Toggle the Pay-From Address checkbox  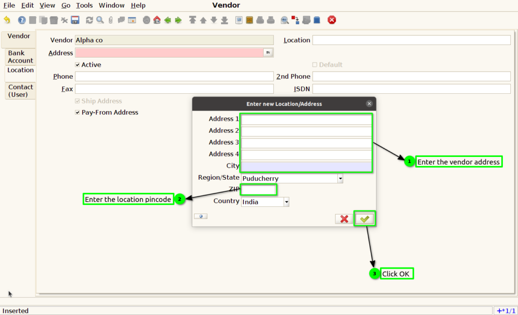pyautogui.click(x=77, y=113)
